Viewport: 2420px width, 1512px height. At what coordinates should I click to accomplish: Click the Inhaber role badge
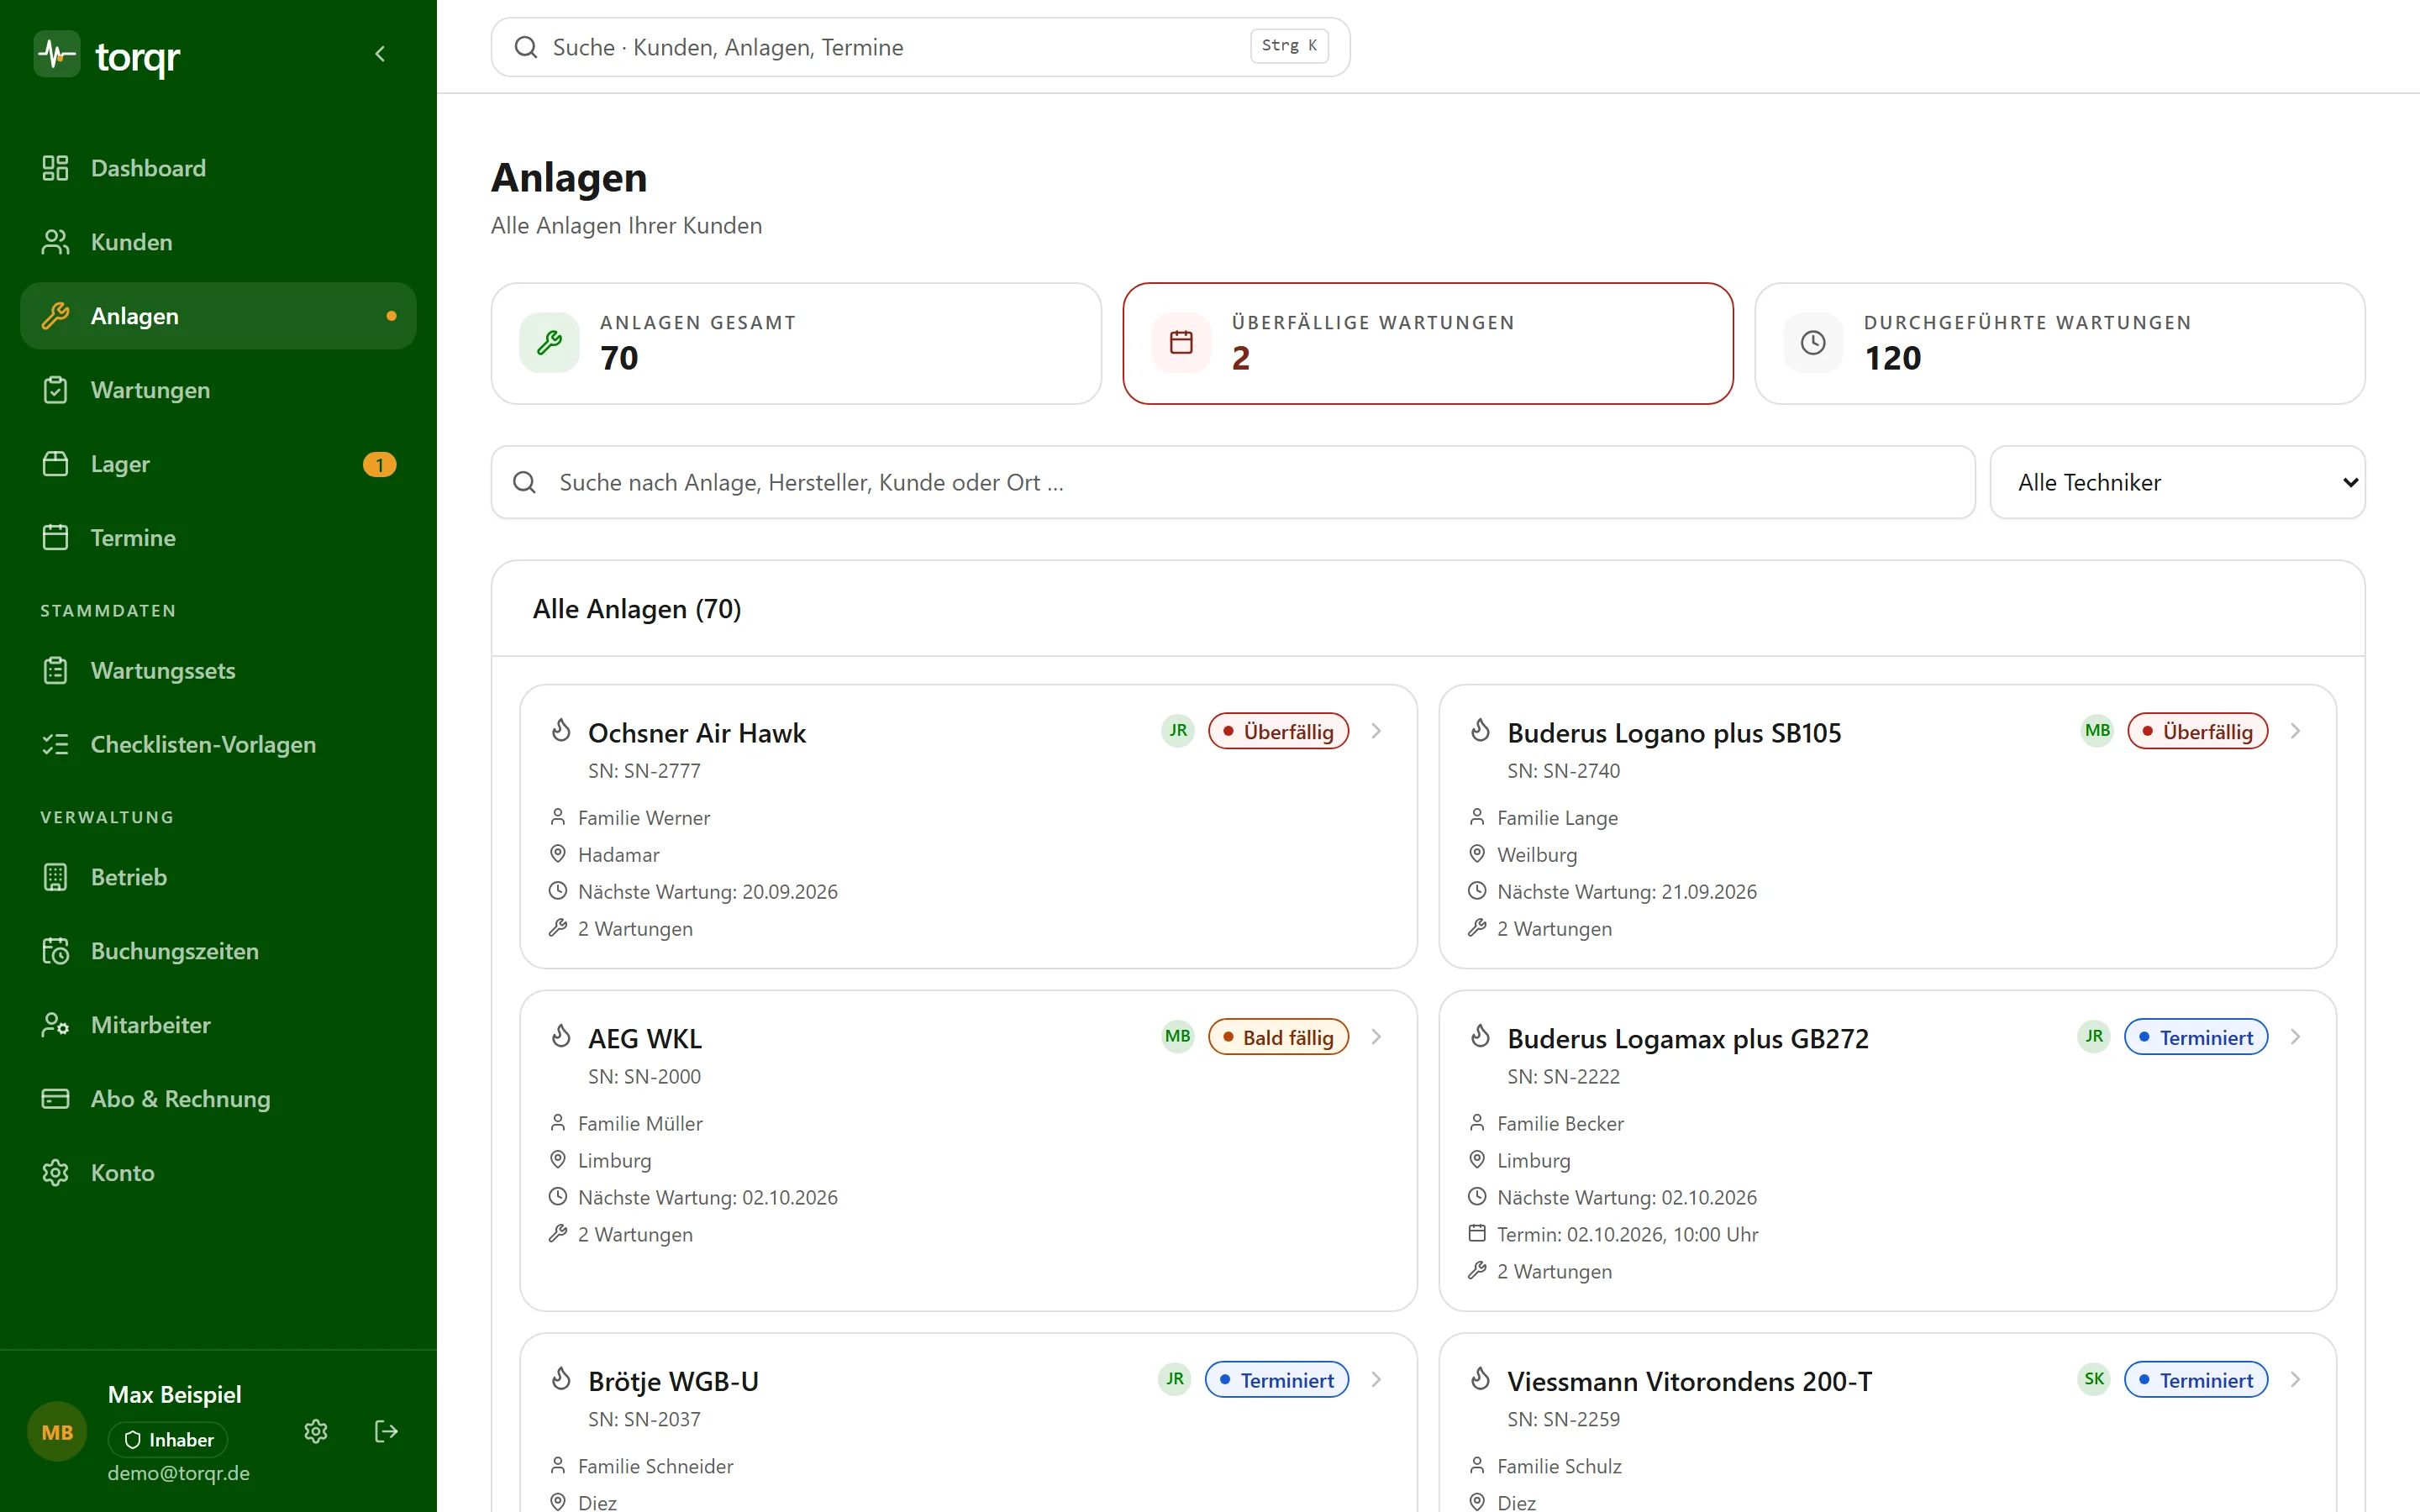168,1440
